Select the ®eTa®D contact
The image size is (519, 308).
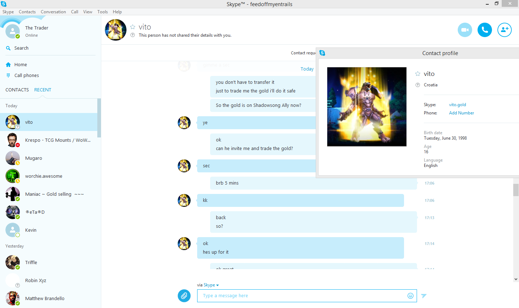49,212
